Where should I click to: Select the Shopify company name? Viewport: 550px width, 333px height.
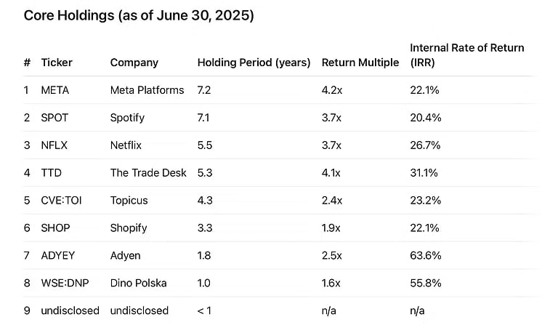tap(129, 228)
